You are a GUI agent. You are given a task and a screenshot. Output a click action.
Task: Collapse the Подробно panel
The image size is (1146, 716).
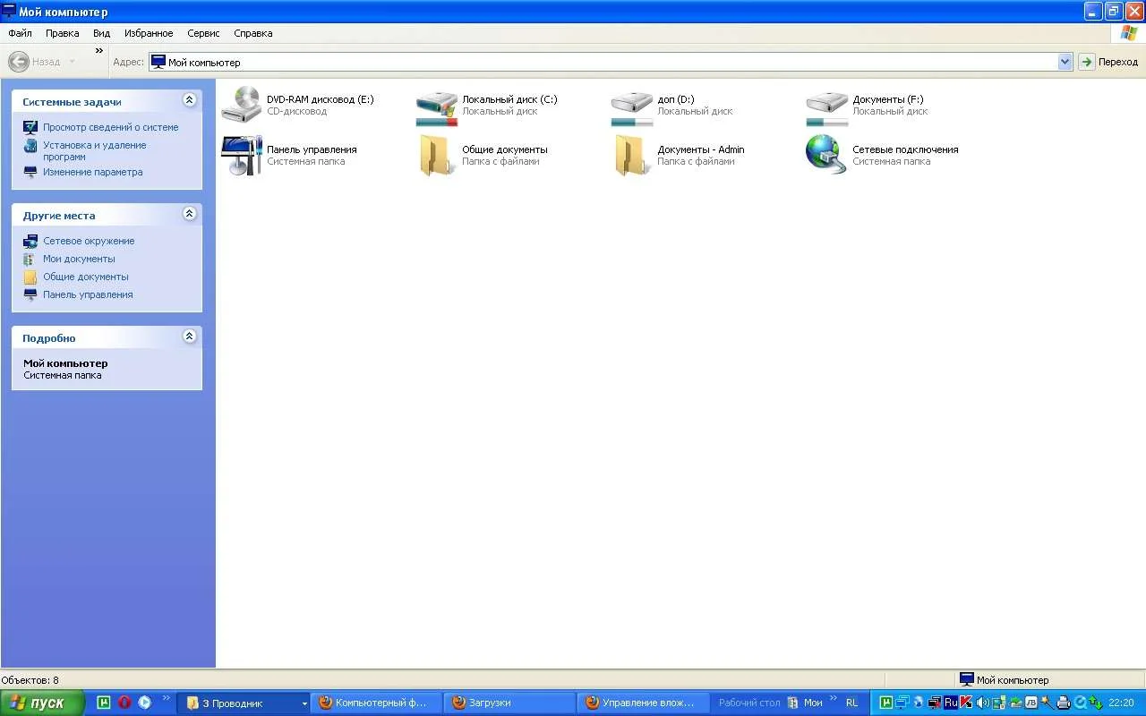pos(189,337)
